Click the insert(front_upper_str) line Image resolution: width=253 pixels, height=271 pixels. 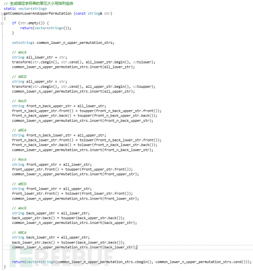click(75, 174)
